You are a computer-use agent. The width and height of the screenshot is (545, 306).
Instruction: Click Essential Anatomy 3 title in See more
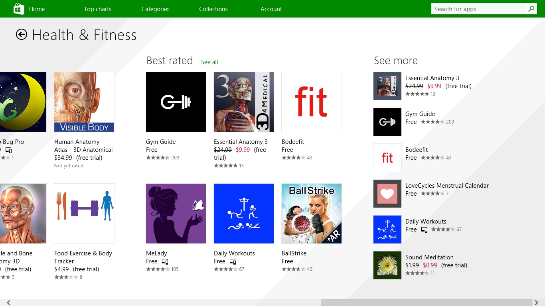[432, 78]
